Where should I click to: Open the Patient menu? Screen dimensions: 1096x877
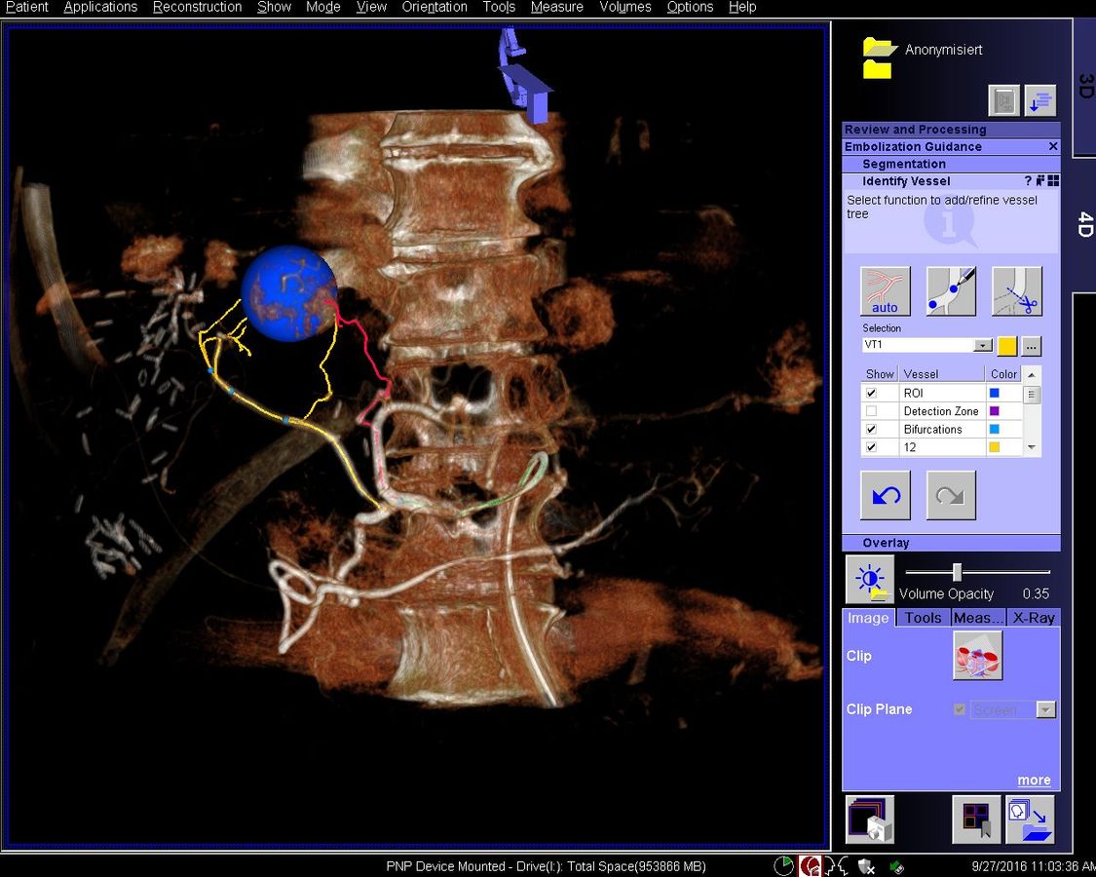(27, 8)
